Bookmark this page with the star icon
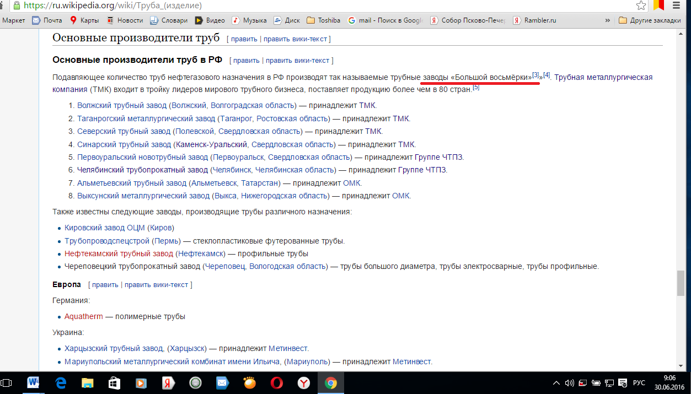The width and height of the screenshot is (691, 394). click(641, 6)
